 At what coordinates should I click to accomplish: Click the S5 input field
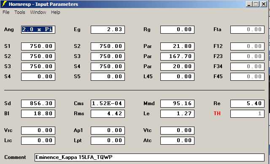point(108,77)
